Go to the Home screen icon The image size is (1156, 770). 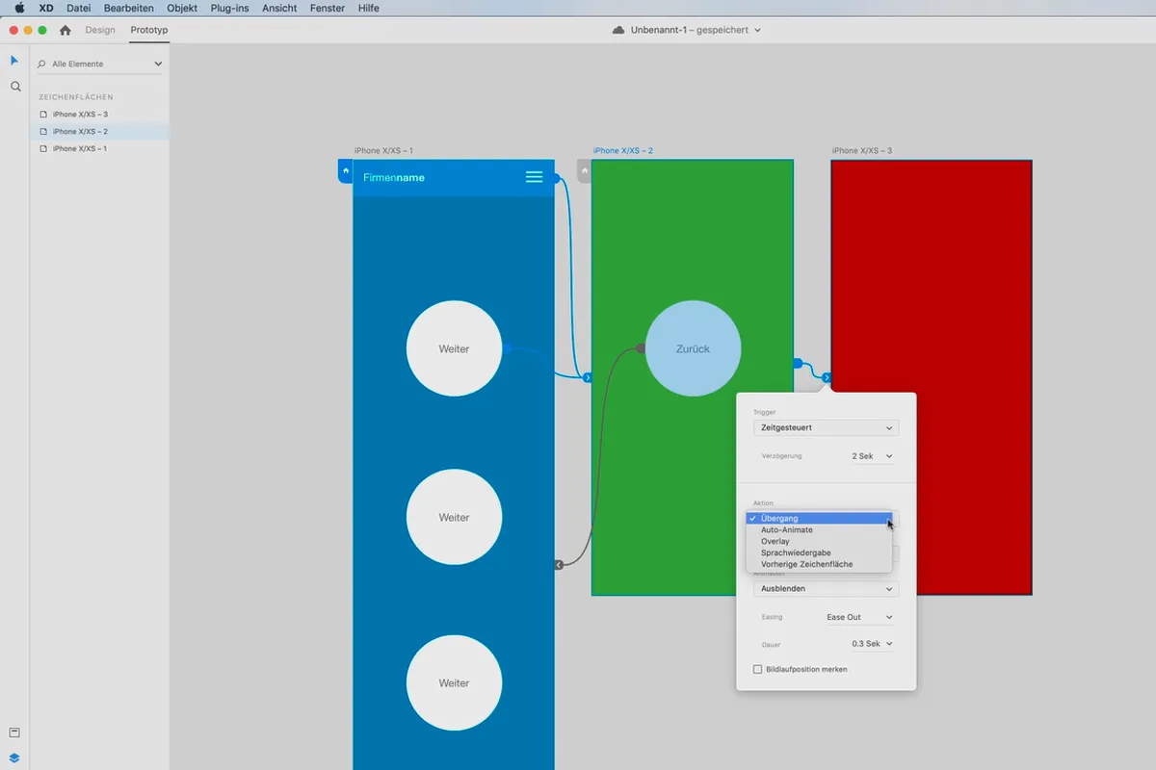[x=66, y=30]
